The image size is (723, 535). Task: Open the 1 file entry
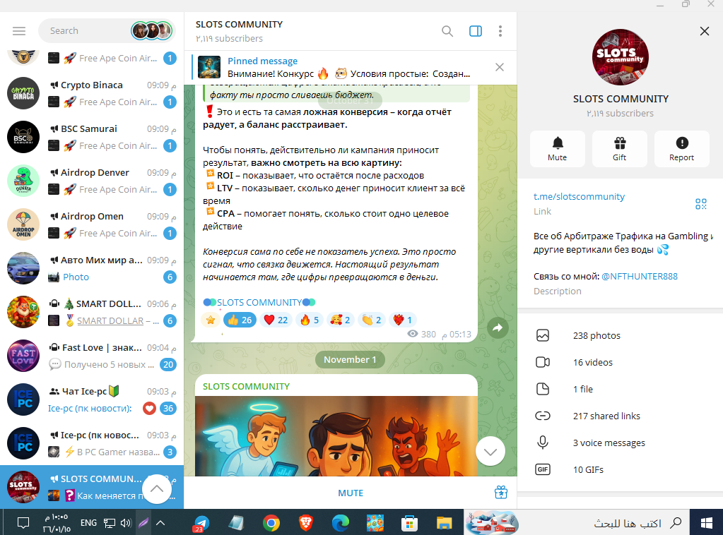tap(621, 389)
